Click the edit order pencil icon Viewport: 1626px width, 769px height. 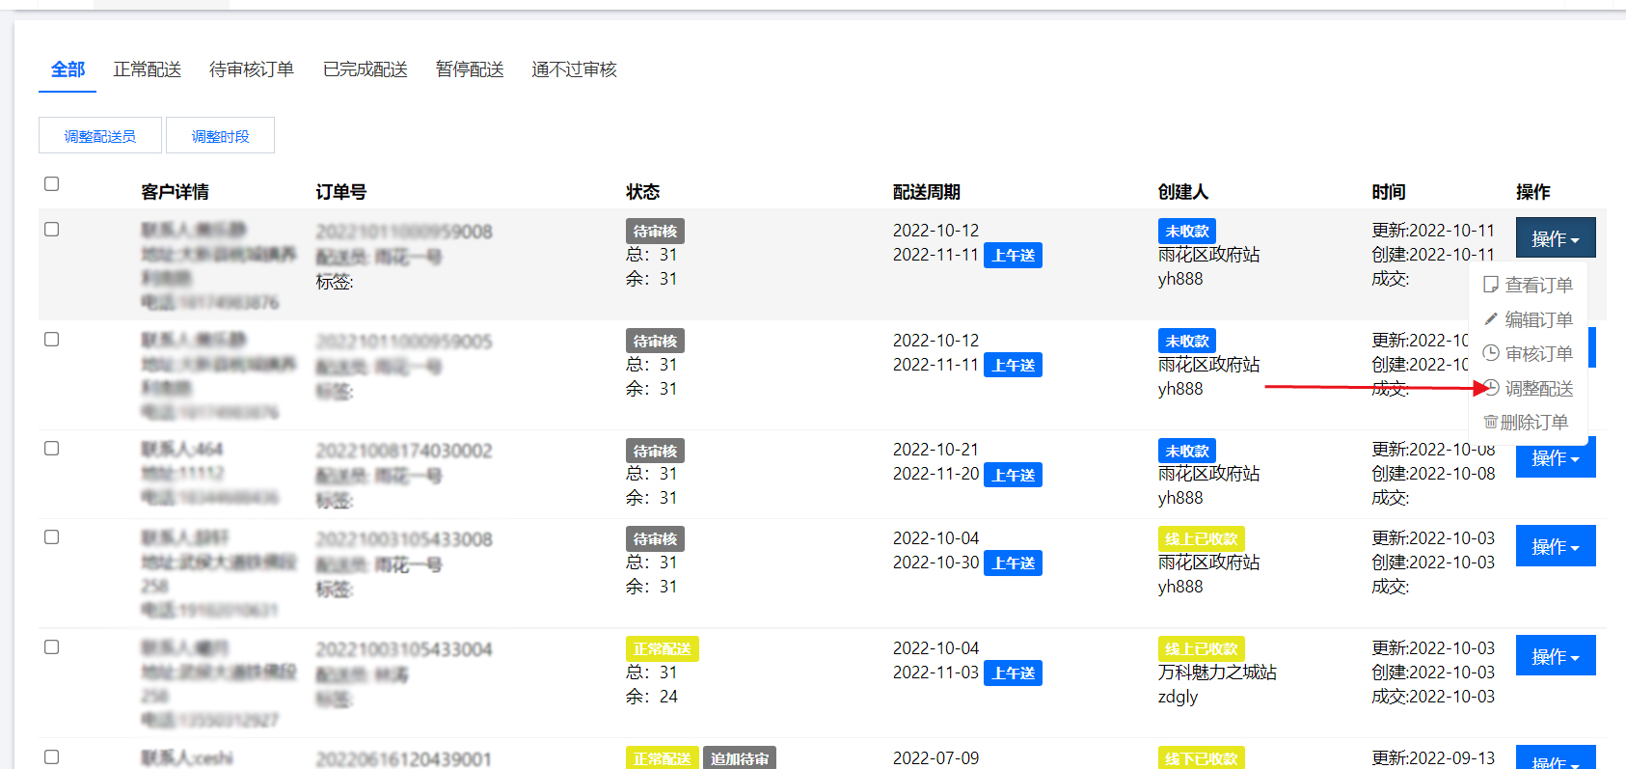[x=1491, y=319]
